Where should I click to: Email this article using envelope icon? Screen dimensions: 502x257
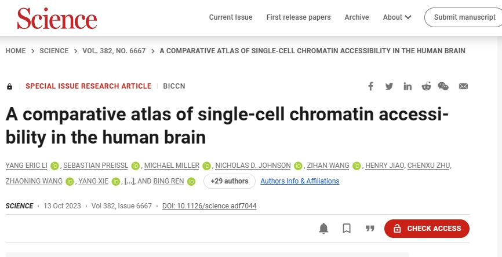[x=463, y=86]
